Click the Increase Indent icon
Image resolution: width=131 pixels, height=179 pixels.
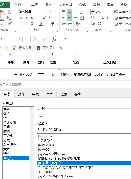tap(69, 24)
